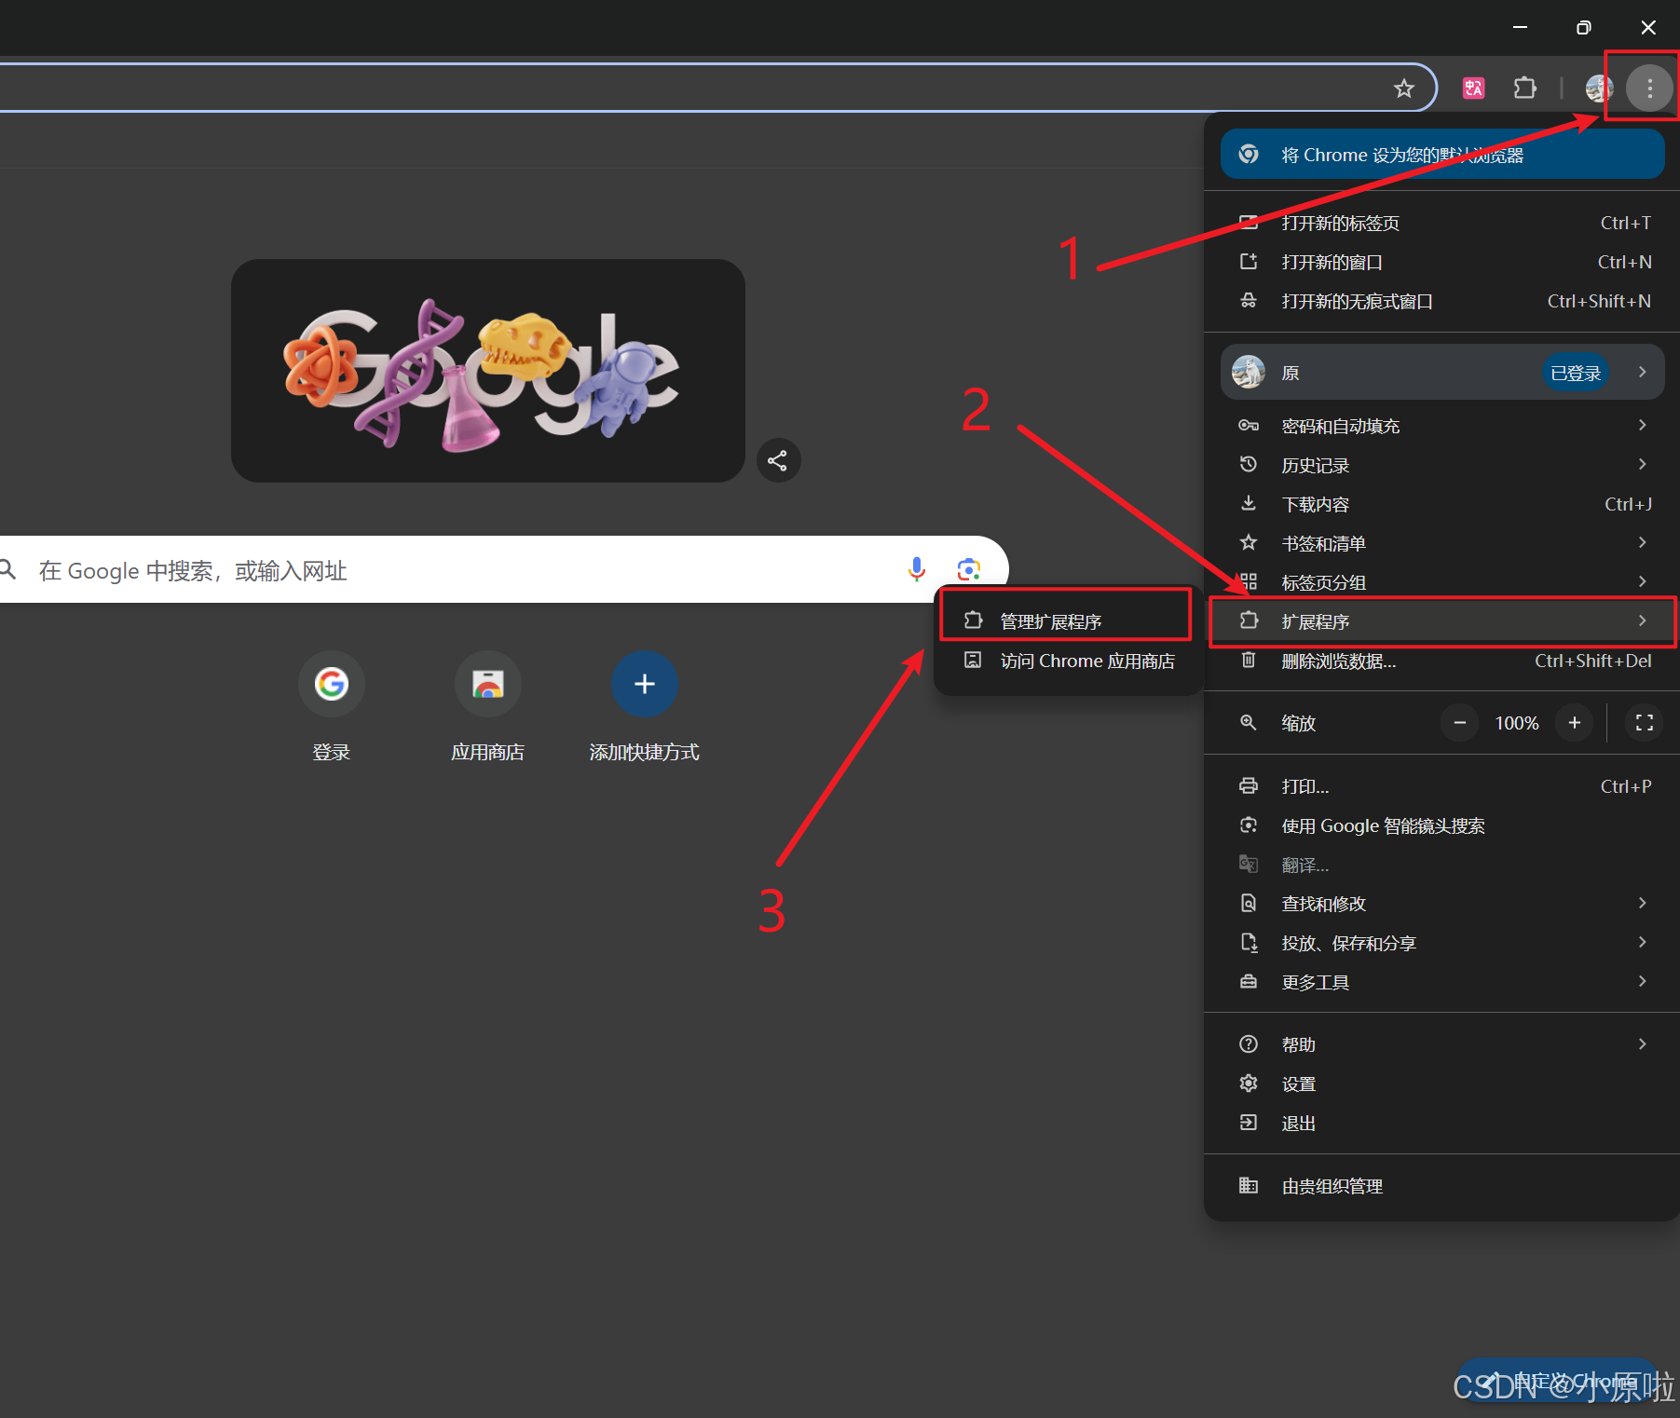Use Google 智能镜头搜索 menu item
1680x1418 pixels.
click(1442, 825)
